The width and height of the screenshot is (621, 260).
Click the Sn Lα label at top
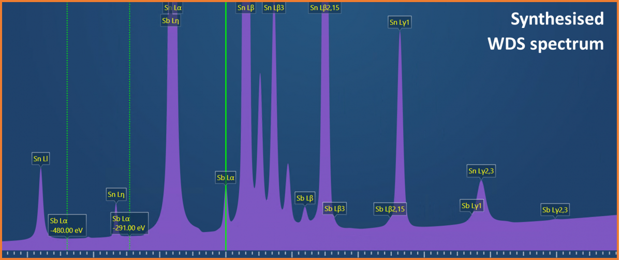[x=173, y=8]
